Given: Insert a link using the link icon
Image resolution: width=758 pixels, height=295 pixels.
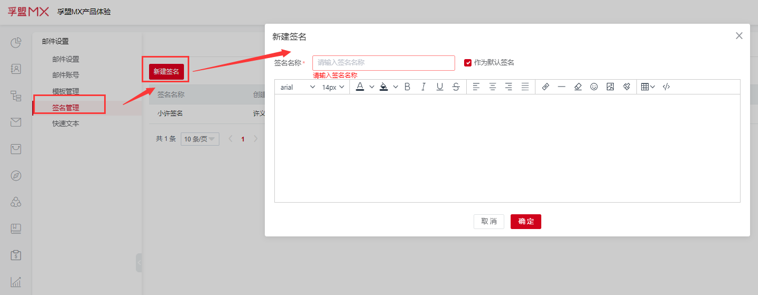Looking at the screenshot, I should [546, 87].
